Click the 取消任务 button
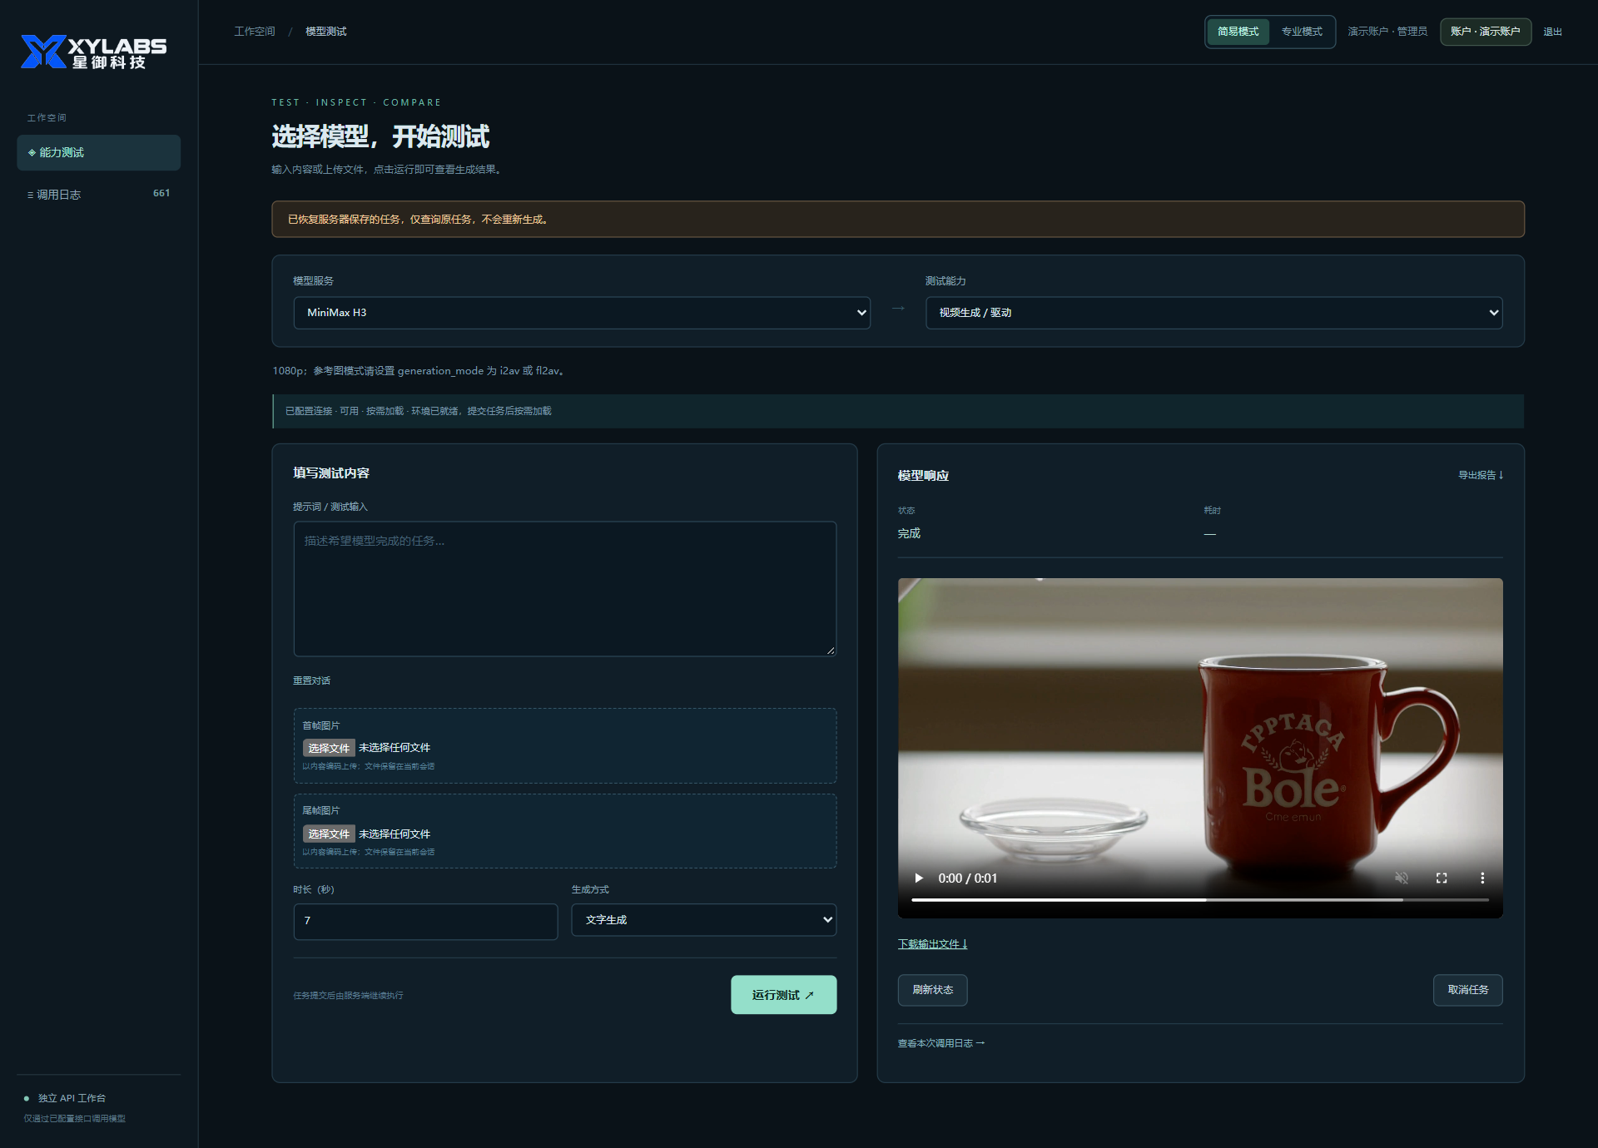Screen dimensions: 1598x1148 tap(1467, 990)
